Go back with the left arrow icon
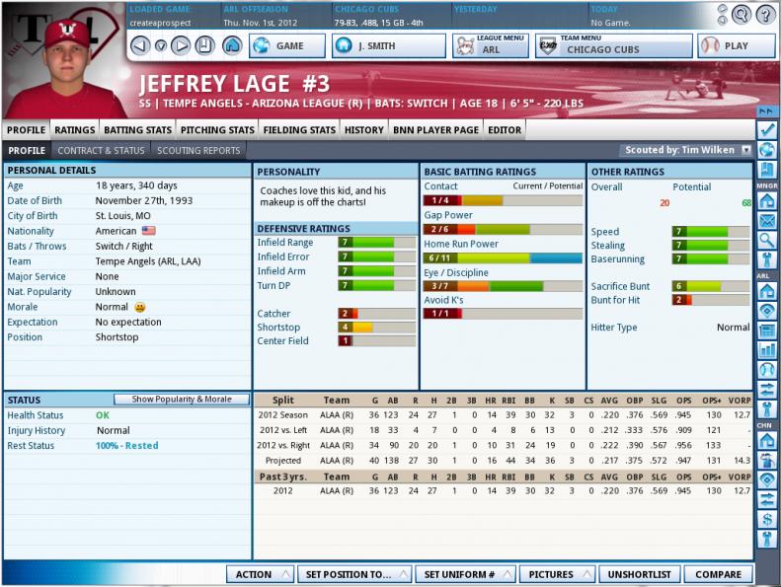This screenshot has width=781, height=587. (x=139, y=45)
